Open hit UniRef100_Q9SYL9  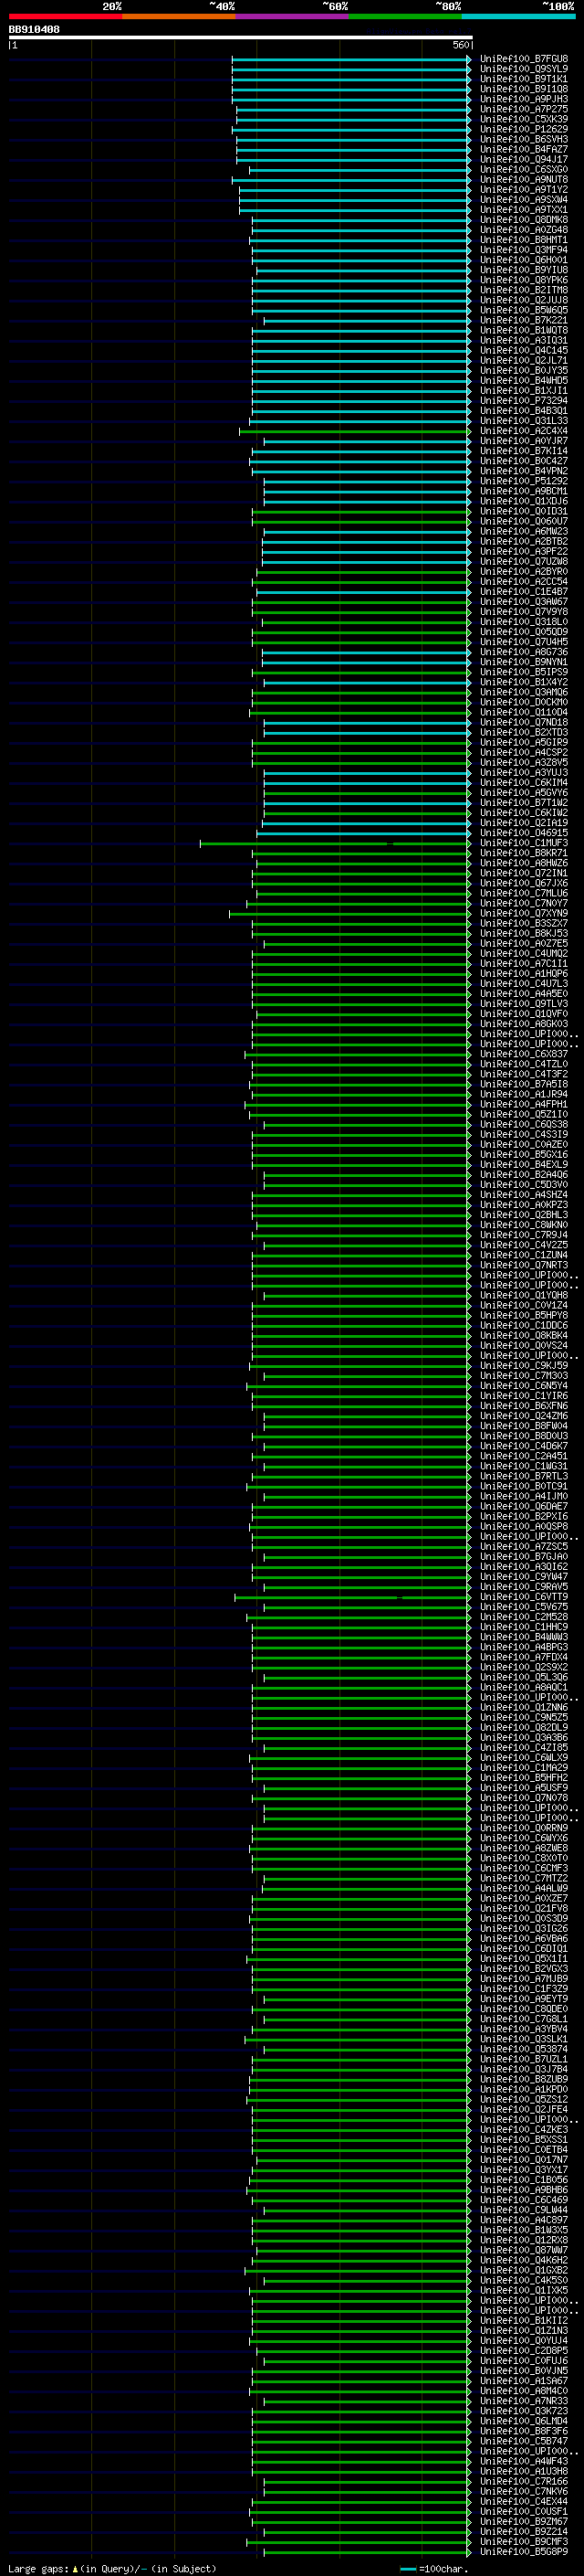(x=523, y=69)
